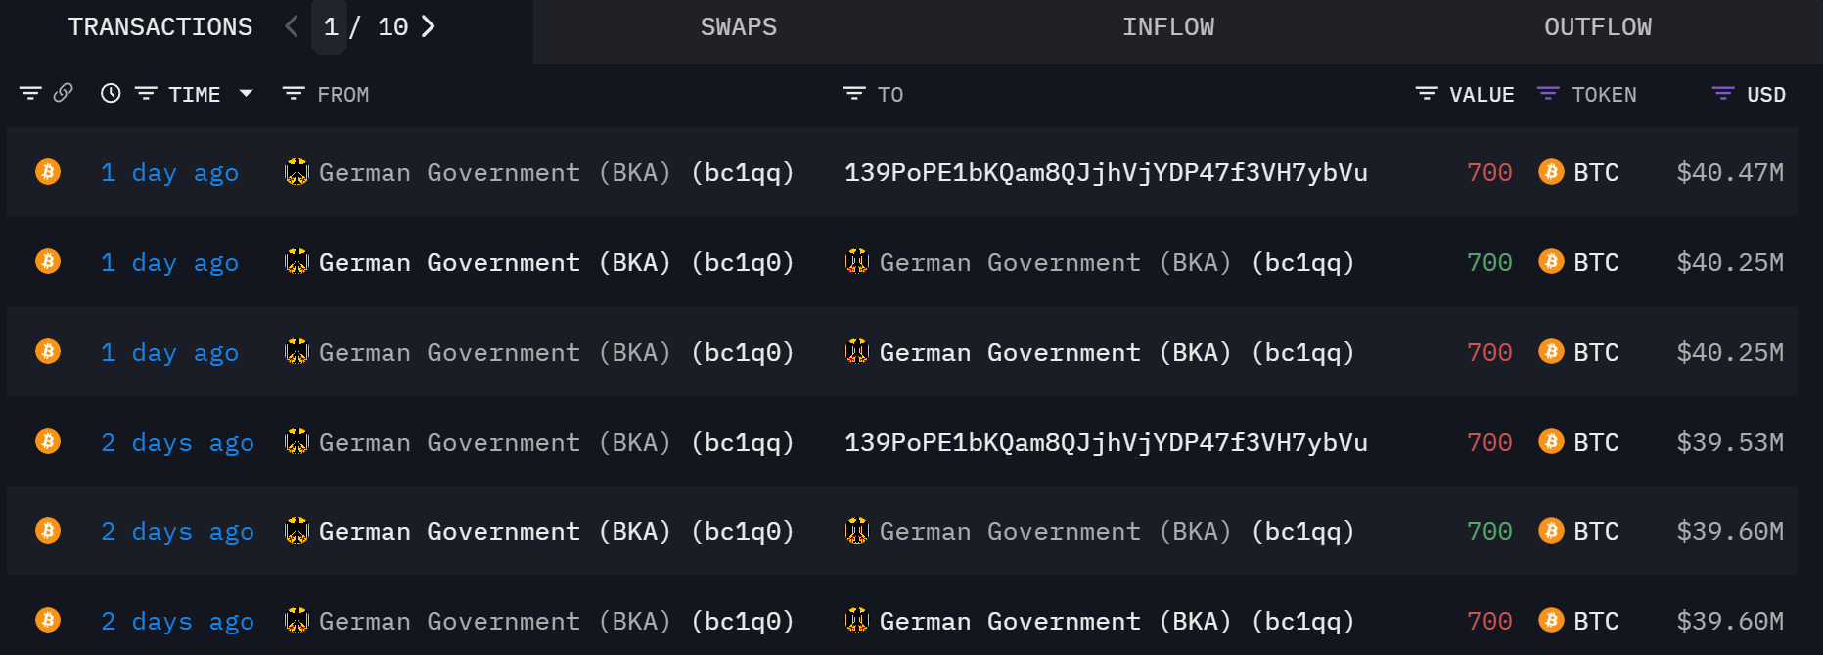Screen dimensions: 1823x655
Task: Expand the TIME sort dropdown arrow
Action: 247,93
